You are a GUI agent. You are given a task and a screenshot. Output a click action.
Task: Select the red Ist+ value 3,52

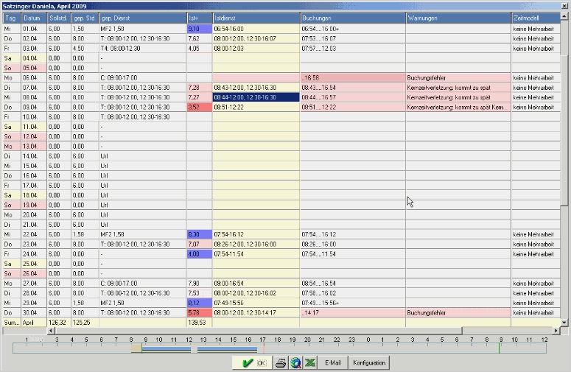(199, 107)
